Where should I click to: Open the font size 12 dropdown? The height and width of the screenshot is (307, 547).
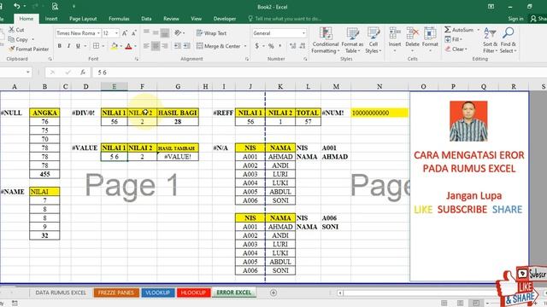(x=116, y=33)
